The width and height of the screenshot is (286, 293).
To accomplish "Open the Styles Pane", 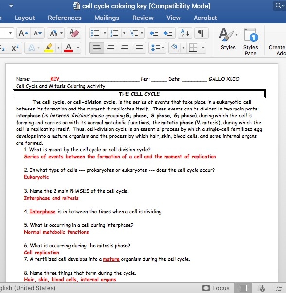I will coord(250,41).
